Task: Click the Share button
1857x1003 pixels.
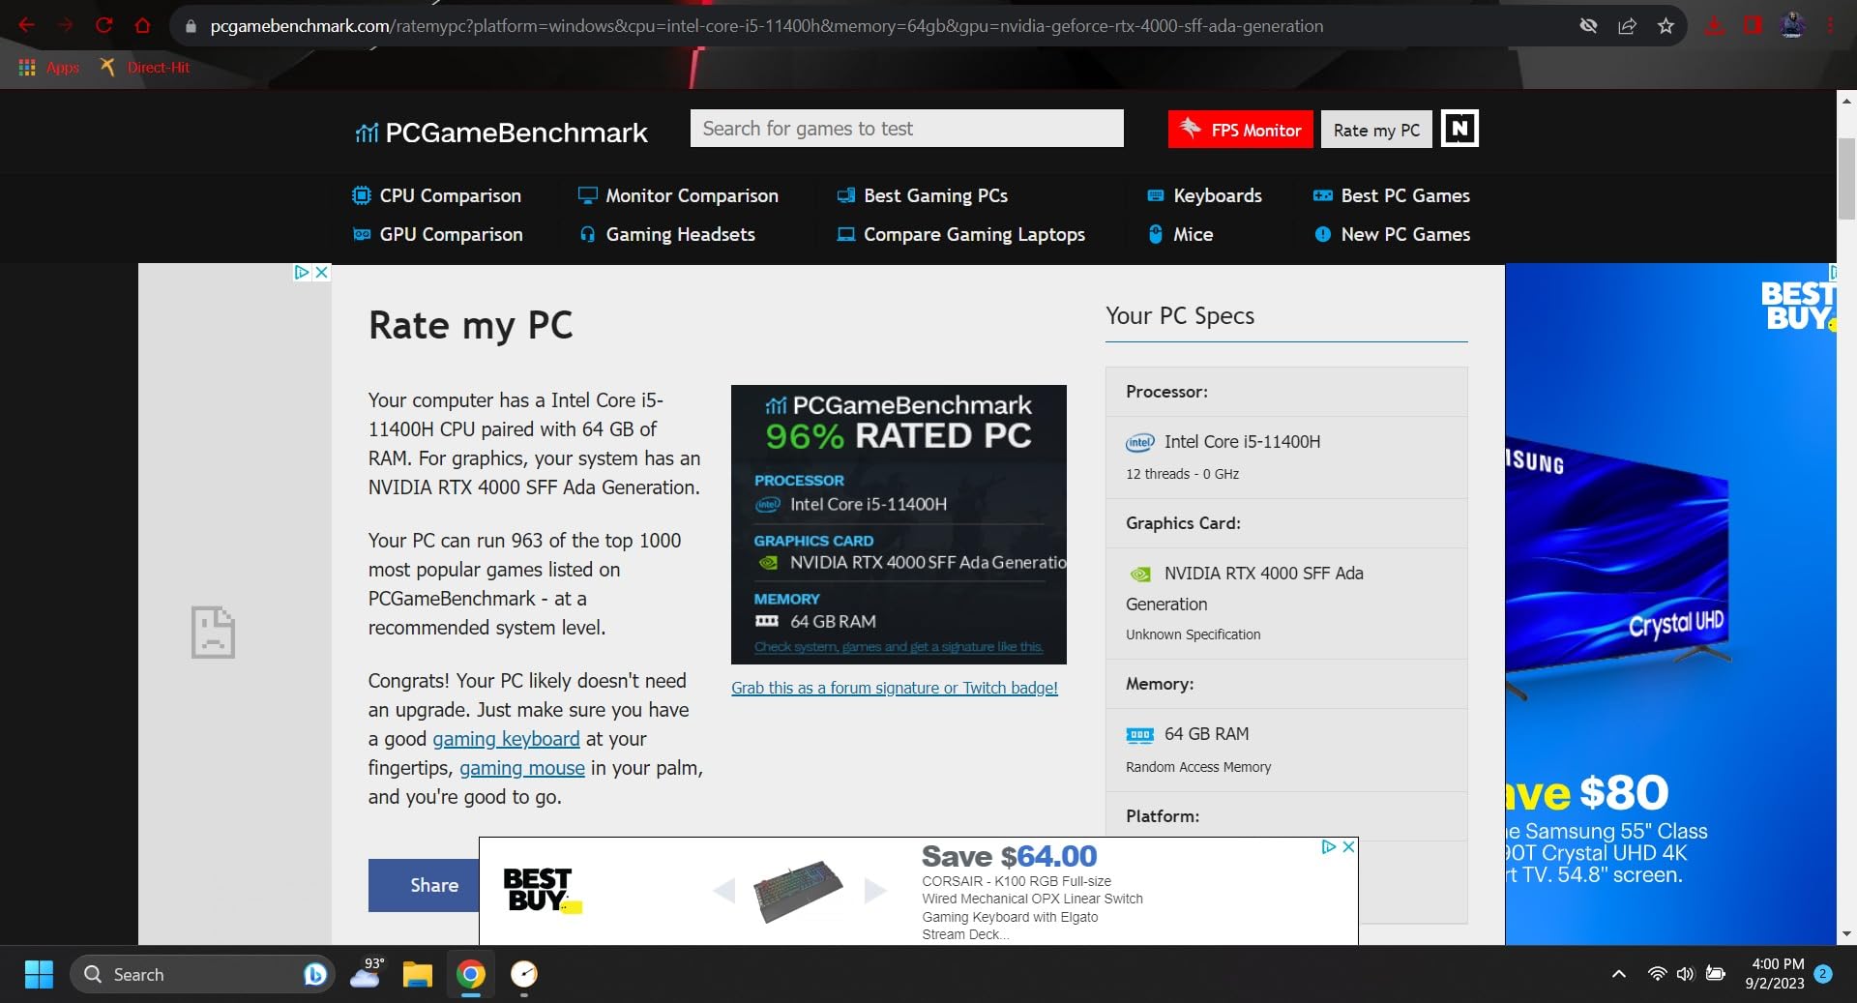Action: [424, 885]
